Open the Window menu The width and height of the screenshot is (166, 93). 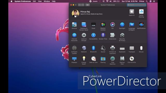click(x=47, y=1)
